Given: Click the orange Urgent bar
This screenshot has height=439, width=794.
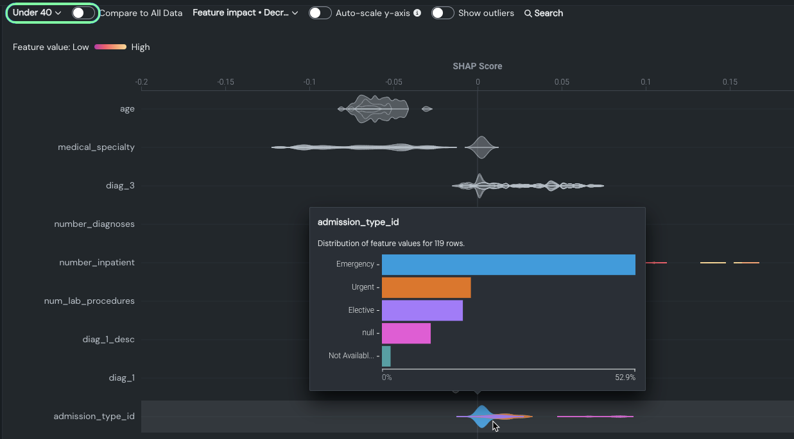Looking at the screenshot, I should point(426,287).
